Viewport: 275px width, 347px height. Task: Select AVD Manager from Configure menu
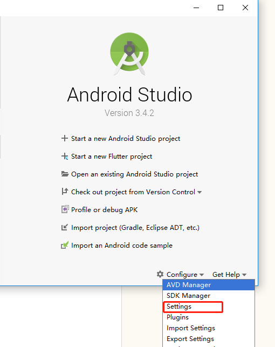[209, 285]
